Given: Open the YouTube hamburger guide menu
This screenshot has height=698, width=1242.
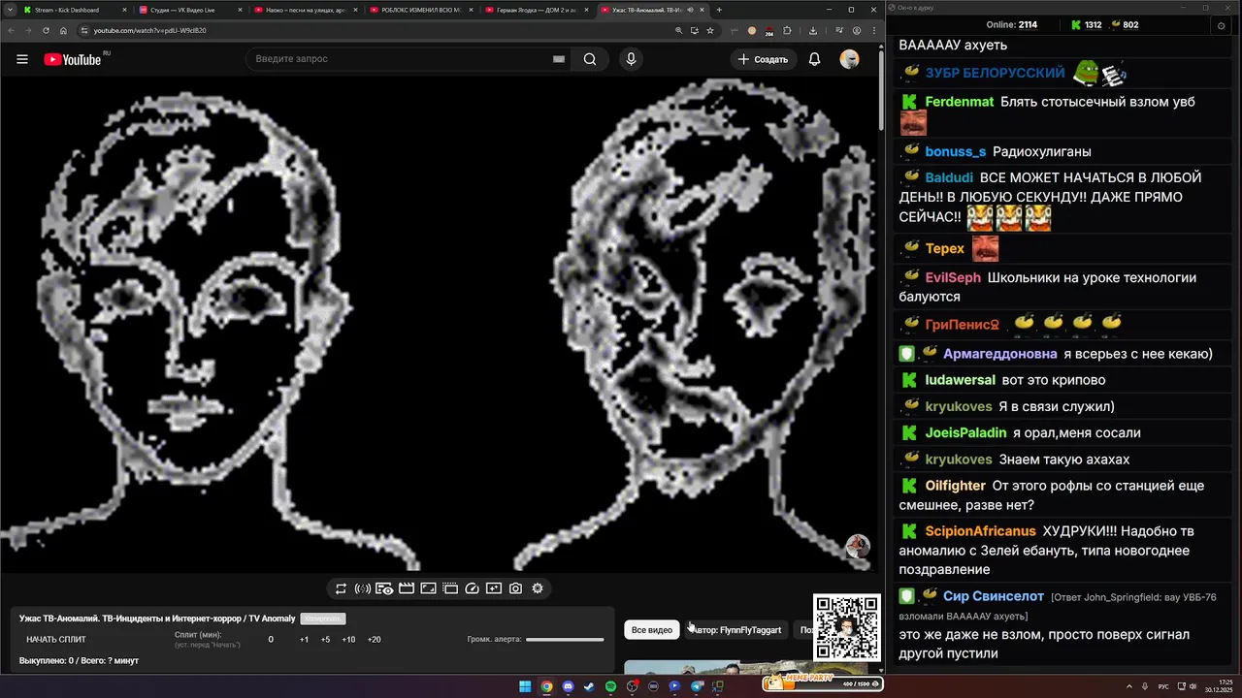Looking at the screenshot, I should point(22,59).
